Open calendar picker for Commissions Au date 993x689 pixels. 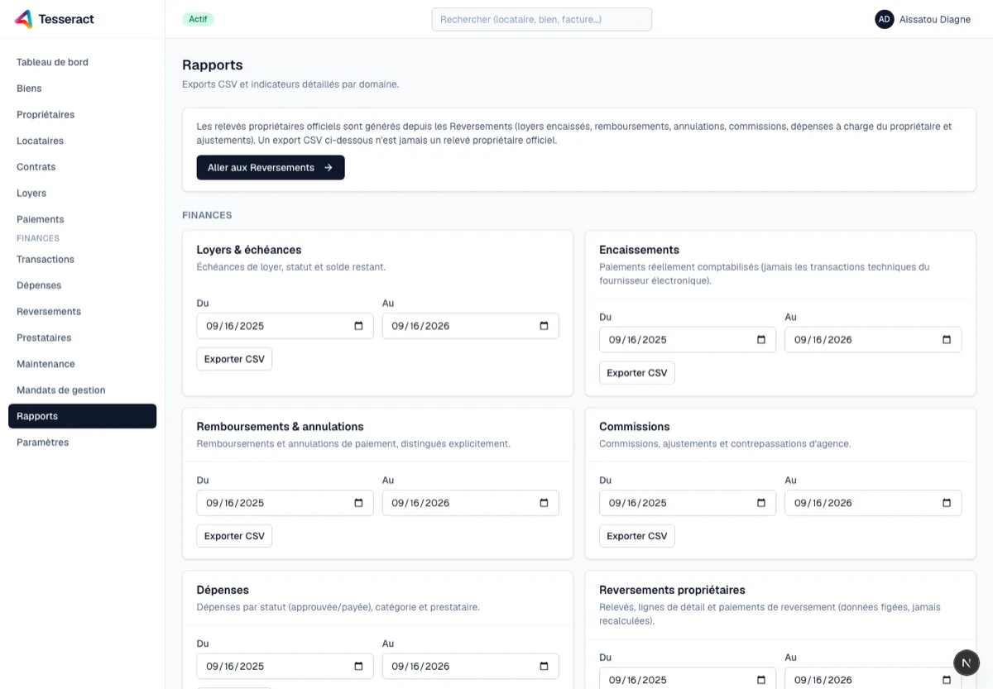(947, 503)
